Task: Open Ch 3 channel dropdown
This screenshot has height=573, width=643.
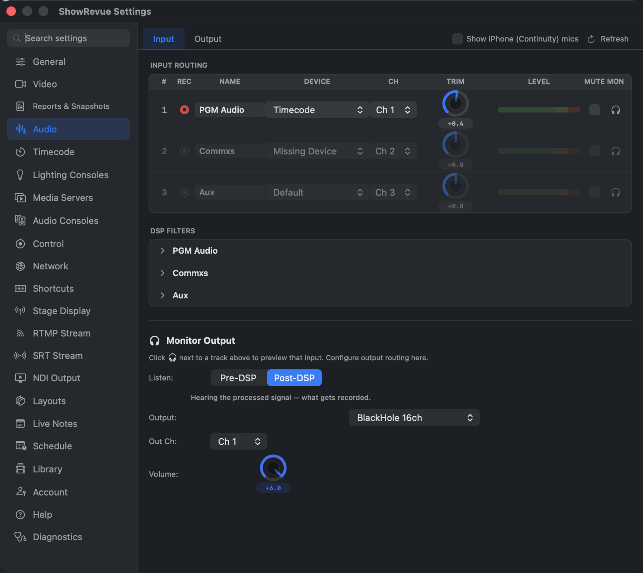Action: (393, 192)
